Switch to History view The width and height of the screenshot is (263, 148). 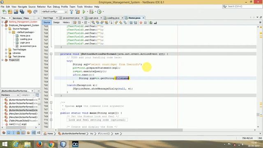coord(66,23)
